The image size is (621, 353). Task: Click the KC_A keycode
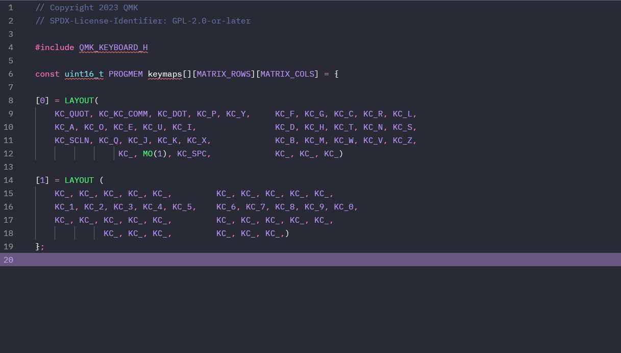[x=64, y=127]
